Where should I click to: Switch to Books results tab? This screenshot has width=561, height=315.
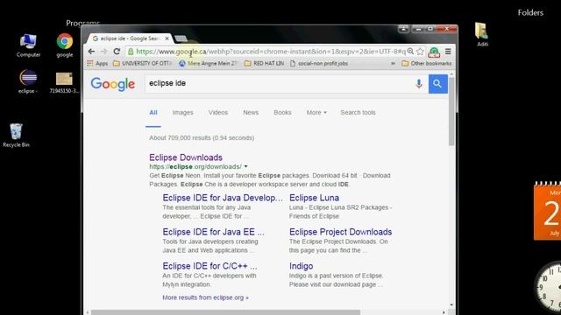click(x=282, y=113)
